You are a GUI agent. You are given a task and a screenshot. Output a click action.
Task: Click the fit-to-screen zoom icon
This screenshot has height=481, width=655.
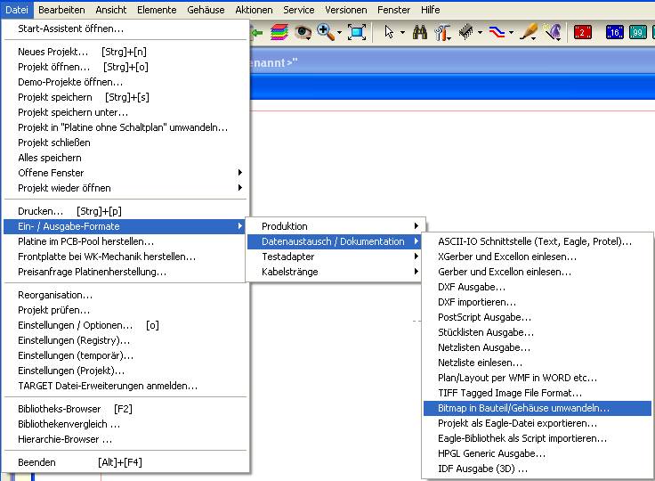357,32
